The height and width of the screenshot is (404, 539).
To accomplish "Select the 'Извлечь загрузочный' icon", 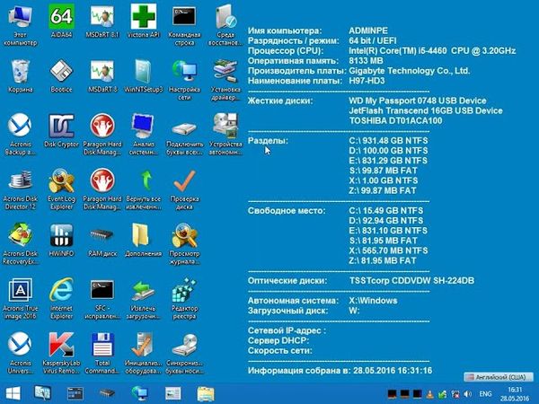I will click(x=144, y=298).
